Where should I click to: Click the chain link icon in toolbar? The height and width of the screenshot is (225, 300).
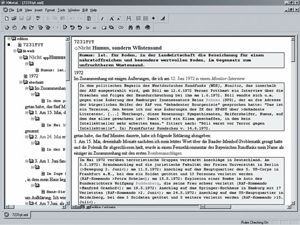(121, 28)
